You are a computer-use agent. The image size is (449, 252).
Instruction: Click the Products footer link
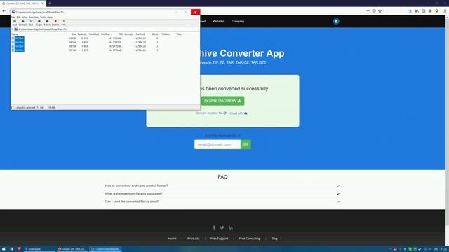coord(194,239)
